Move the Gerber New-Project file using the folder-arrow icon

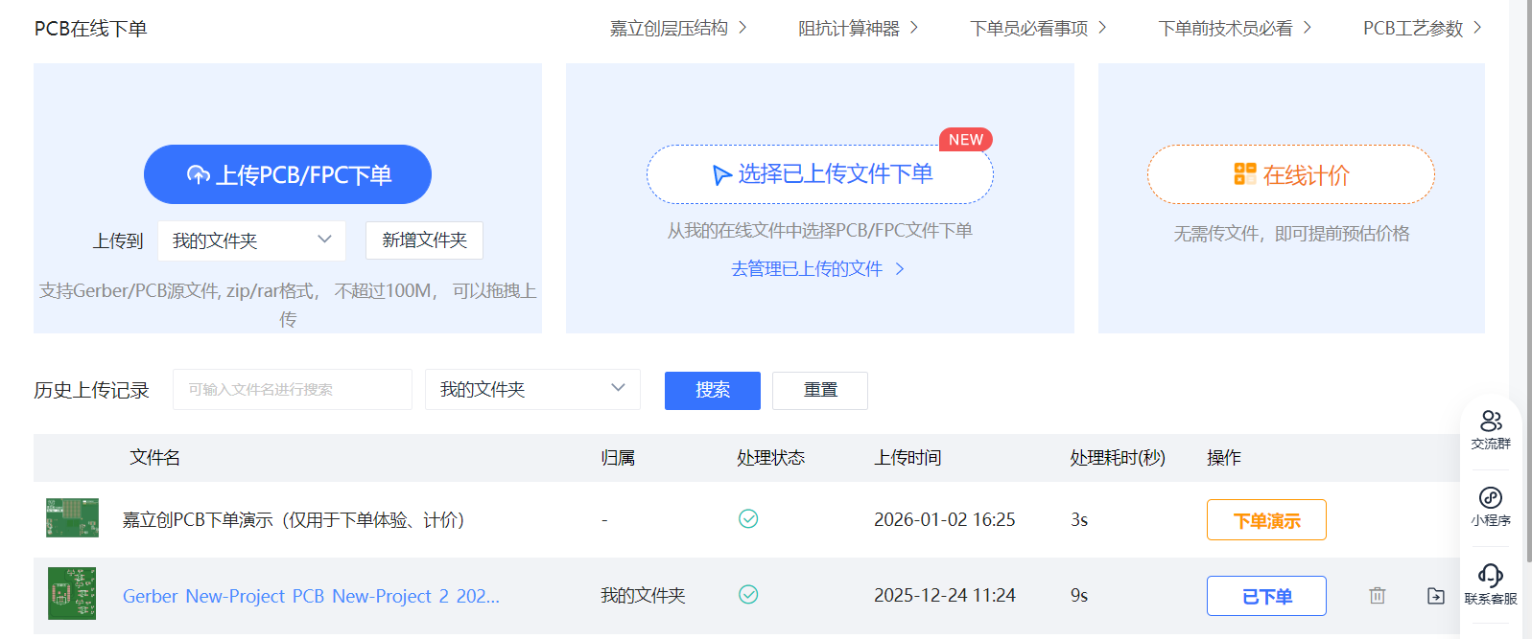tap(1435, 595)
